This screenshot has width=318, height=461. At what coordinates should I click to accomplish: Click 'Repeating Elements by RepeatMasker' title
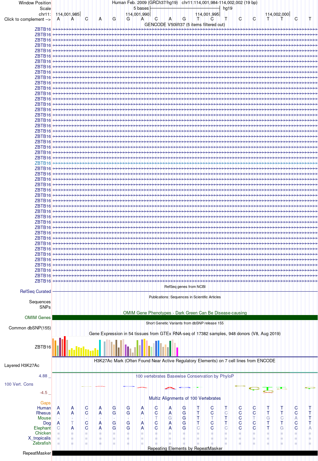[x=185, y=448]
